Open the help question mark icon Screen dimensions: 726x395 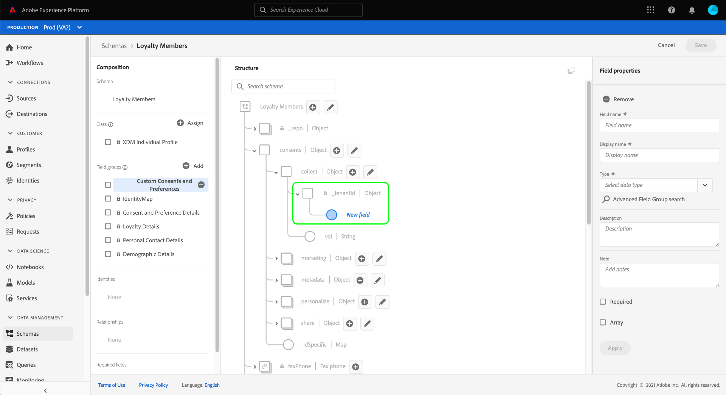[672, 10]
